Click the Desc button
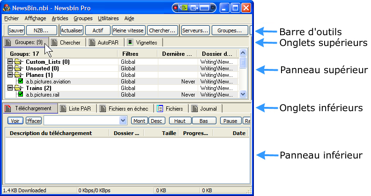 click(x=156, y=121)
